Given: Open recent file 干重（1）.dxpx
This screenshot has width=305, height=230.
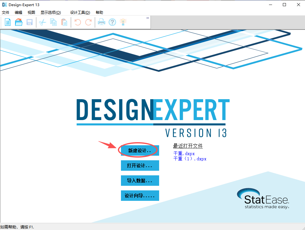Looking at the screenshot, I should click(190, 159).
